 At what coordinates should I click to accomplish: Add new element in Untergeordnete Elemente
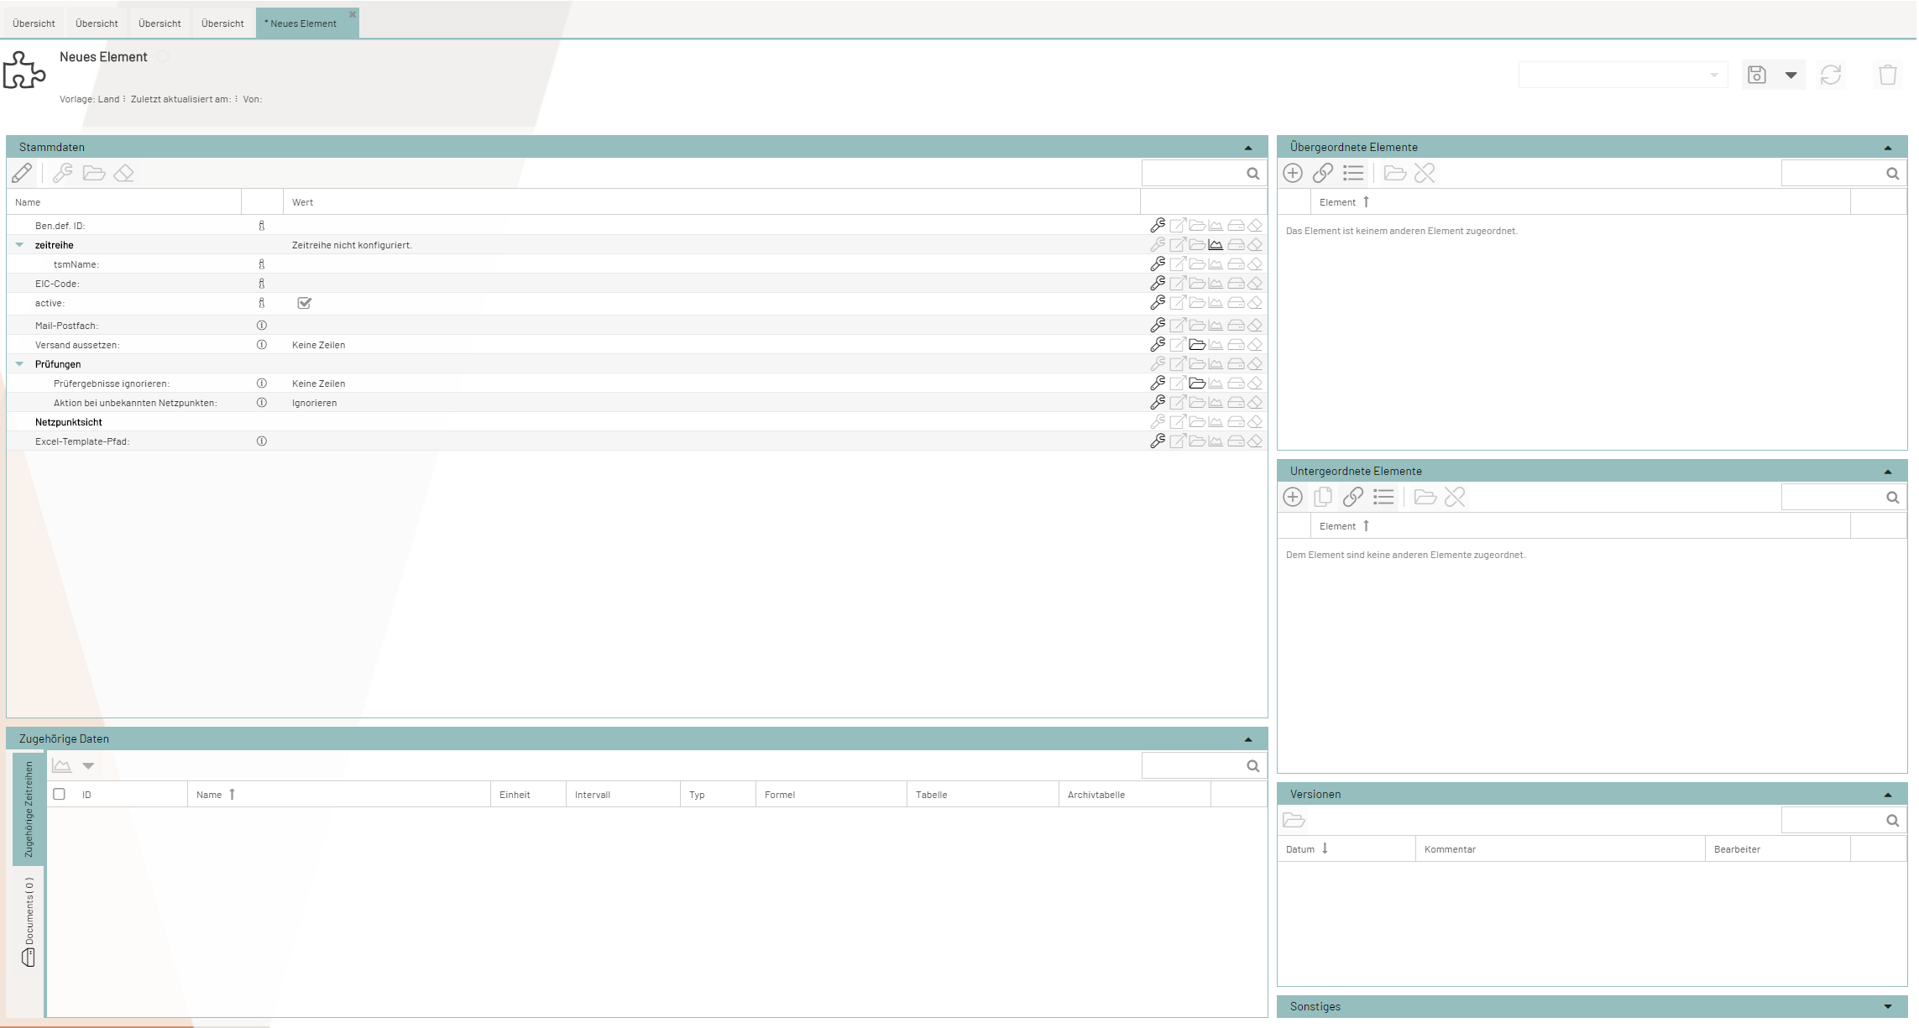(1293, 497)
